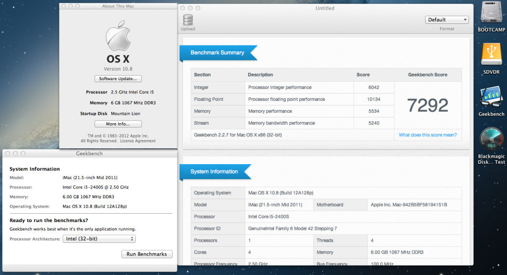Minimize the Untitled results window
Screen dimensions: 507x275
[190, 8]
